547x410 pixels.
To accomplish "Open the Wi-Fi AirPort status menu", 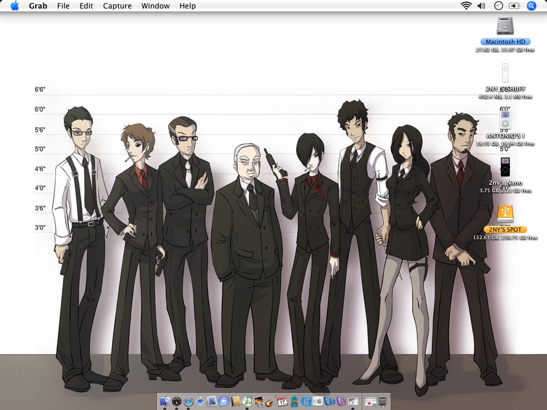I will pyautogui.click(x=466, y=5).
